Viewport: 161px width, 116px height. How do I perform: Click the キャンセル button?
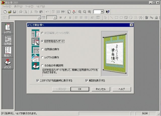click(101, 89)
